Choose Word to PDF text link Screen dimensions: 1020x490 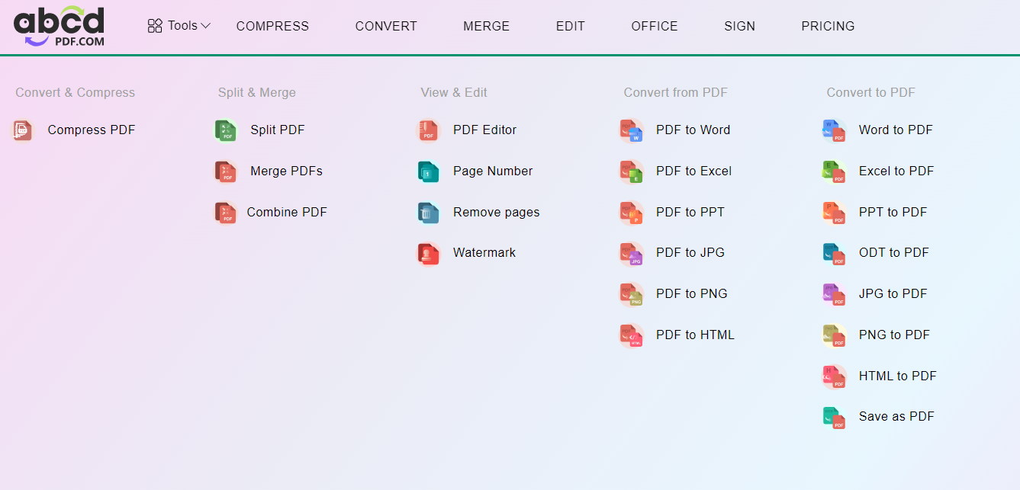[x=896, y=130]
